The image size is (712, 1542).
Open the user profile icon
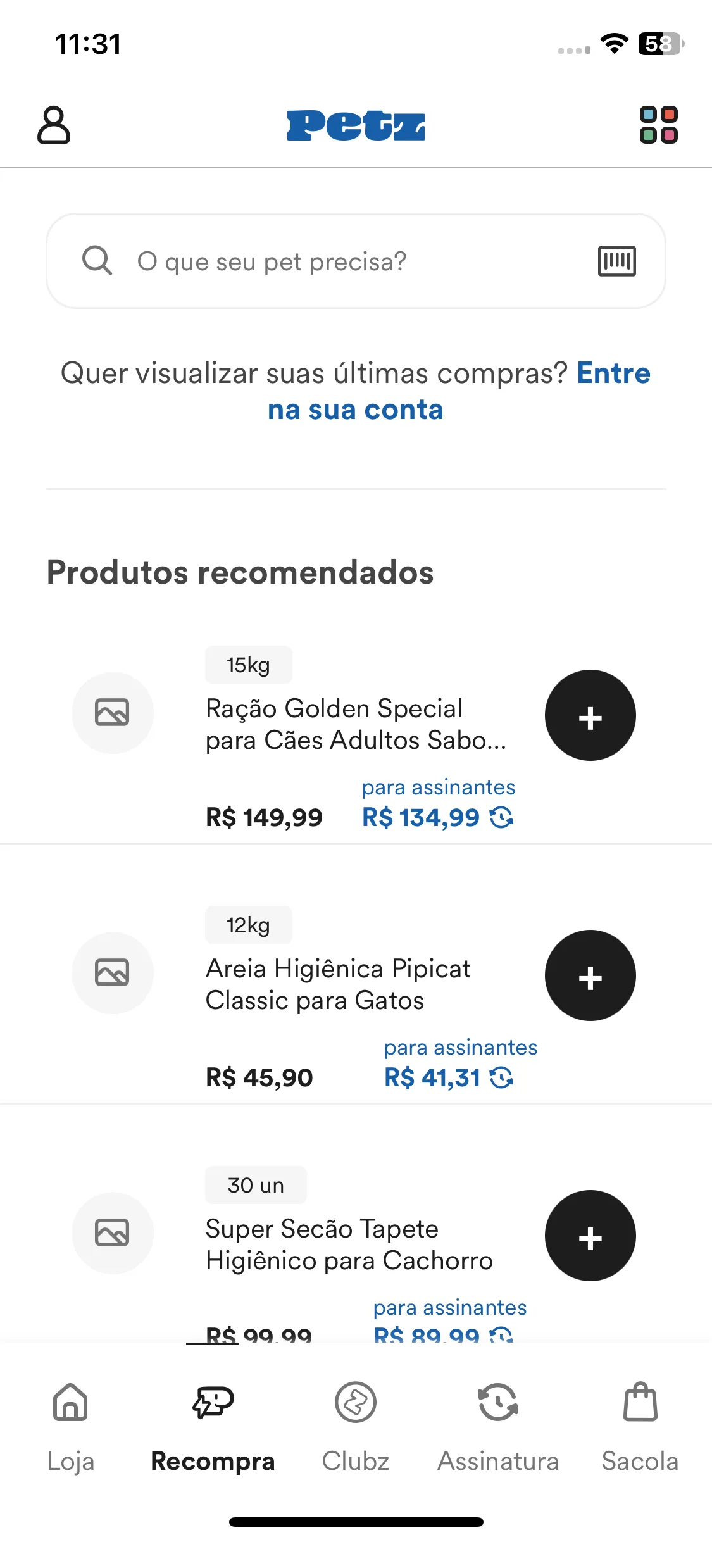coord(54,125)
